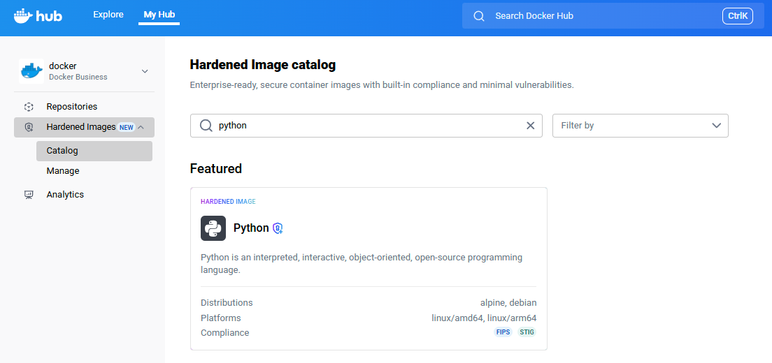772x363 pixels.
Task: Click the STIG compliance badge
Action: pyautogui.click(x=527, y=332)
